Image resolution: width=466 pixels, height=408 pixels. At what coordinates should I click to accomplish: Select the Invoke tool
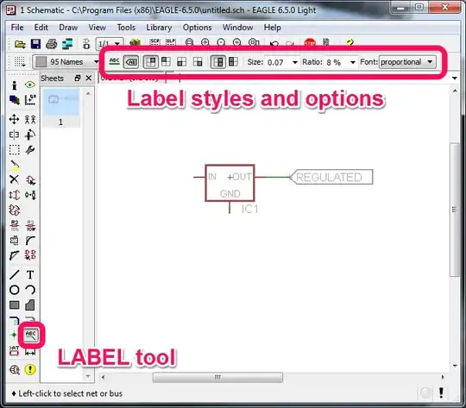click(30, 255)
